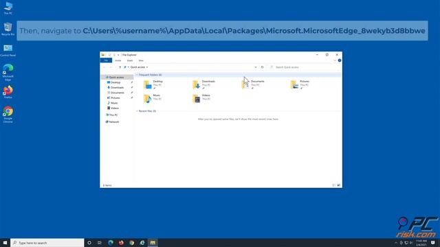Launch Chrome from the taskbar
440x247 pixels.
(x=131, y=243)
